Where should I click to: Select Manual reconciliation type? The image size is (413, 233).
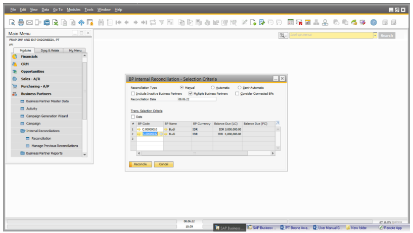coord(182,87)
